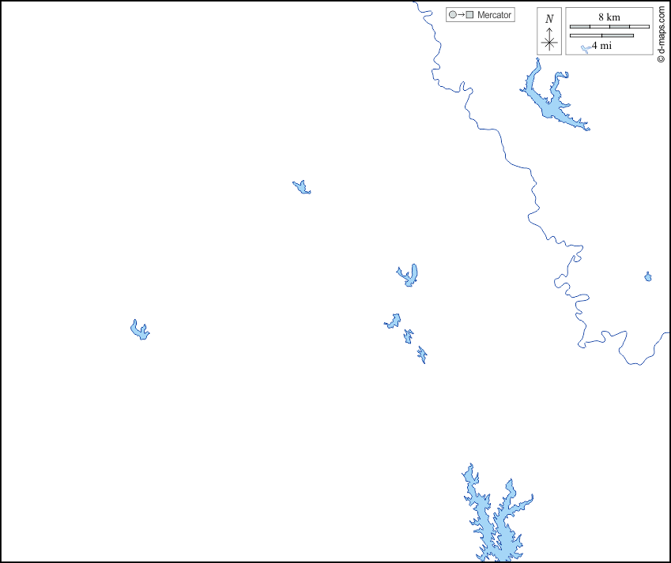The width and height of the screenshot is (671, 563).
Task: Click the square icon beside the Mercator text
Action: pos(469,15)
